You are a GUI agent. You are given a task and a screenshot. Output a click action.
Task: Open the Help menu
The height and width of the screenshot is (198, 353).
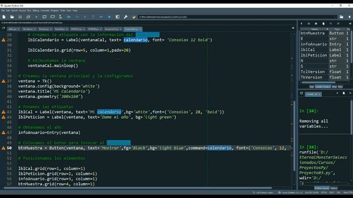click(x=75, y=10)
